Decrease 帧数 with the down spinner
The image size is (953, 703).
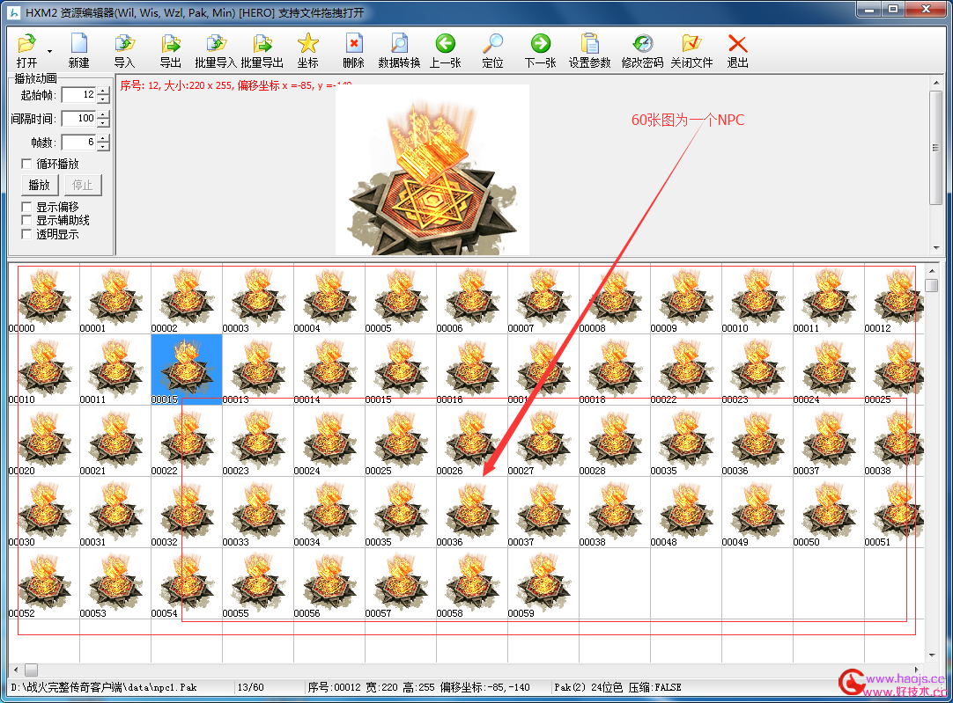(103, 146)
